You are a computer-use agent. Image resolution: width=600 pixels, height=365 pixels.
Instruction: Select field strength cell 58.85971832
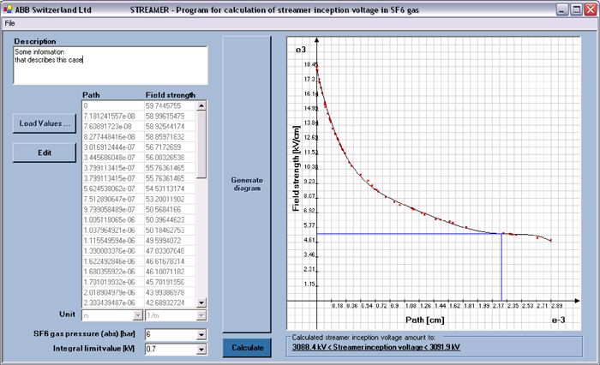click(170, 137)
